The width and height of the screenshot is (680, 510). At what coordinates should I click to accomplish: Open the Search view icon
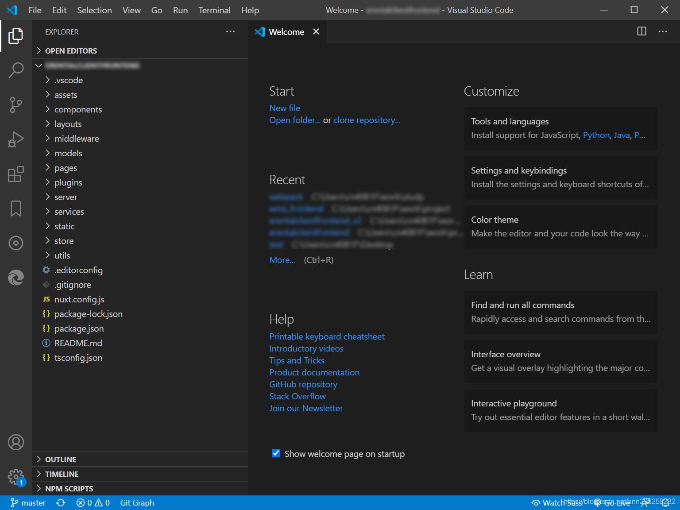click(16, 70)
